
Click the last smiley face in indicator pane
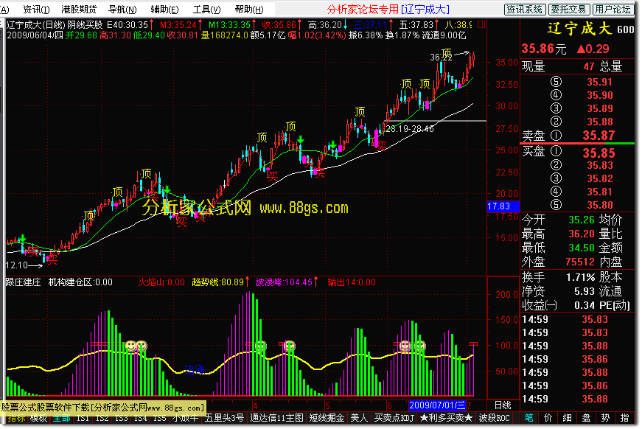click(x=419, y=346)
